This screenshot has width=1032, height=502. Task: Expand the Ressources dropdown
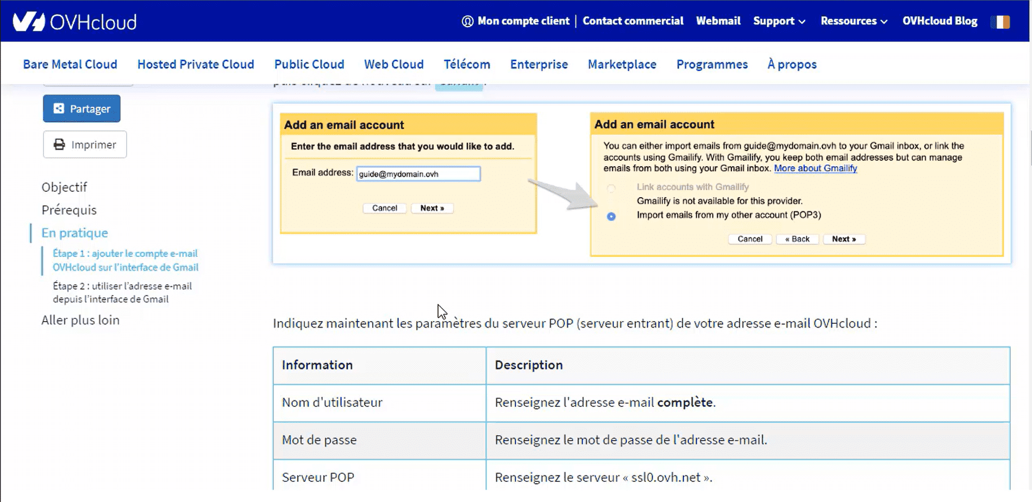(x=854, y=21)
